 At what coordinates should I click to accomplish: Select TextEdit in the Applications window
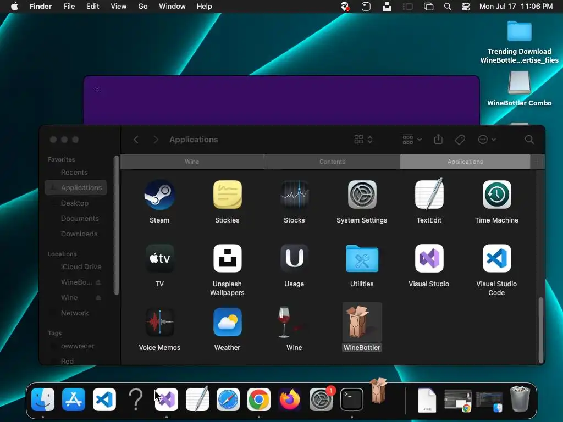[429, 194]
